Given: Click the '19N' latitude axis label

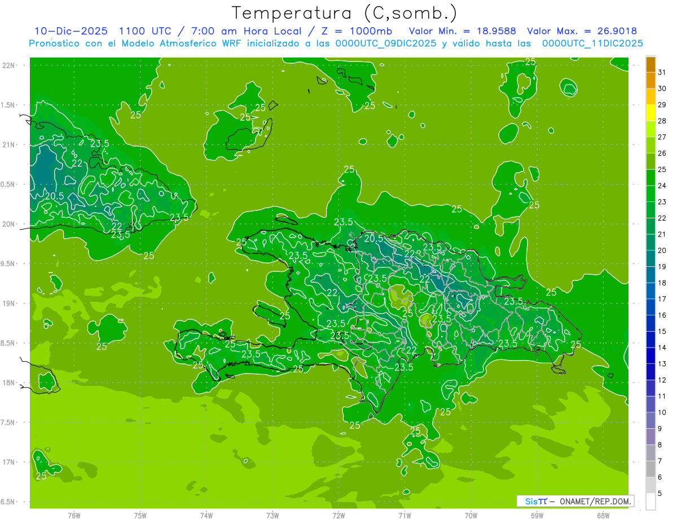Looking at the screenshot, I should point(9,303).
